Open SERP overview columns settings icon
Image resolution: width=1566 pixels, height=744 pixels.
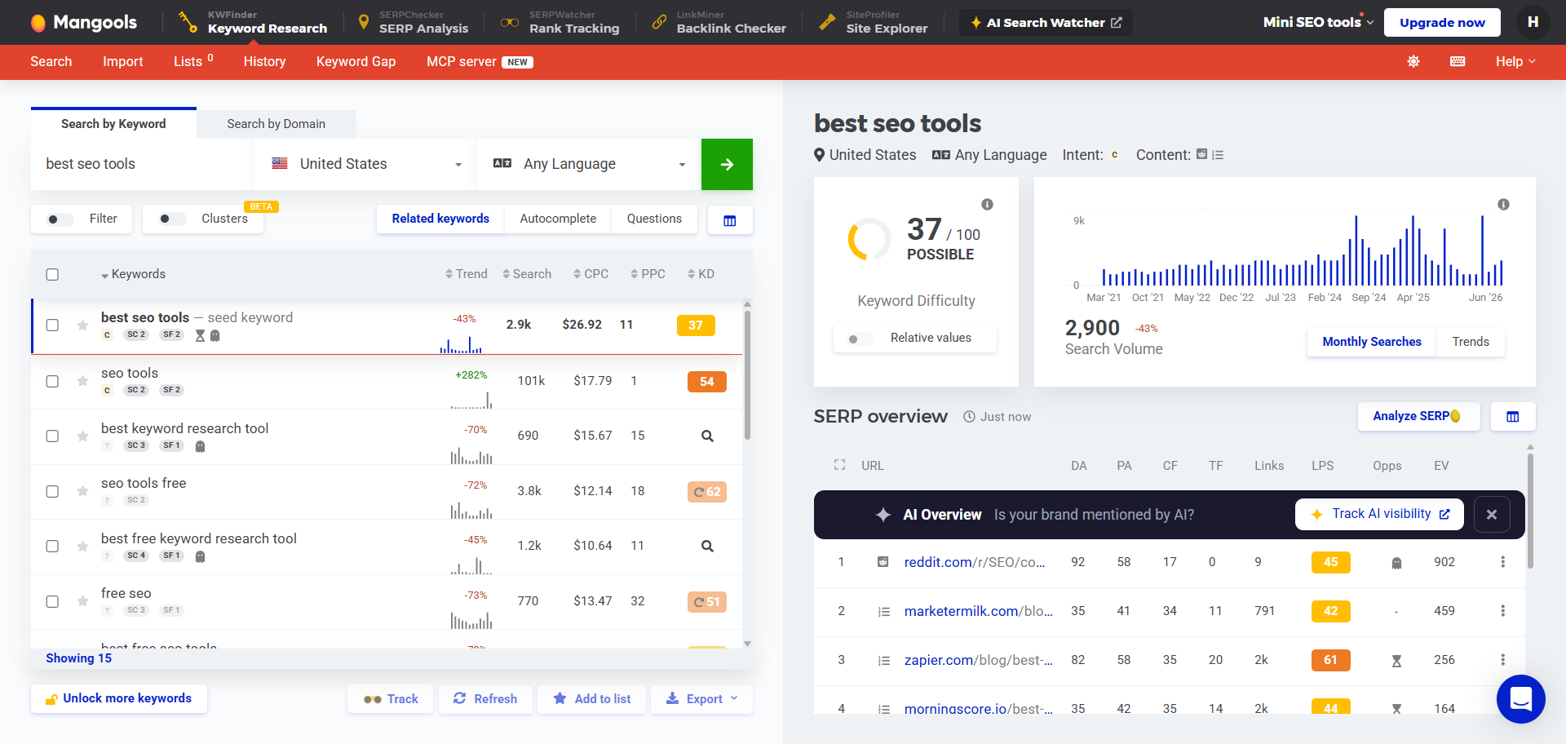(1513, 417)
